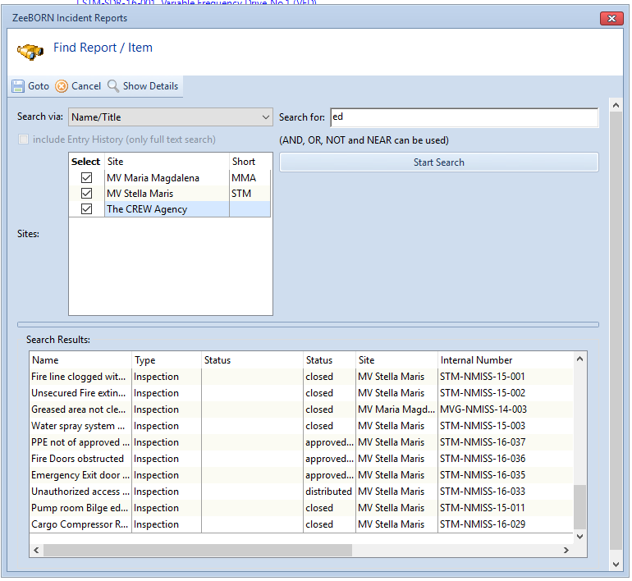Close the ZeeBORN Incident Reports dialog
The width and height of the screenshot is (632, 581).
(611, 19)
